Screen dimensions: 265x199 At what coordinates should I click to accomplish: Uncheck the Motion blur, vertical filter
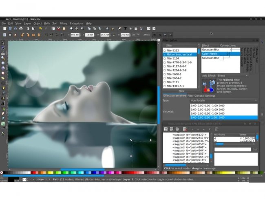pyautogui.click(x=165, y=54)
